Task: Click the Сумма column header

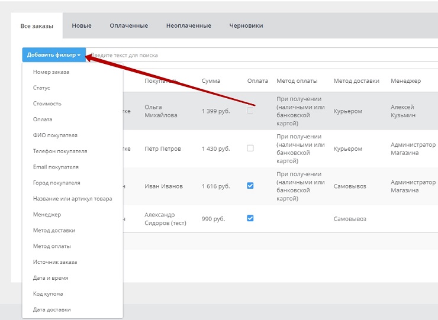Action: click(x=211, y=81)
